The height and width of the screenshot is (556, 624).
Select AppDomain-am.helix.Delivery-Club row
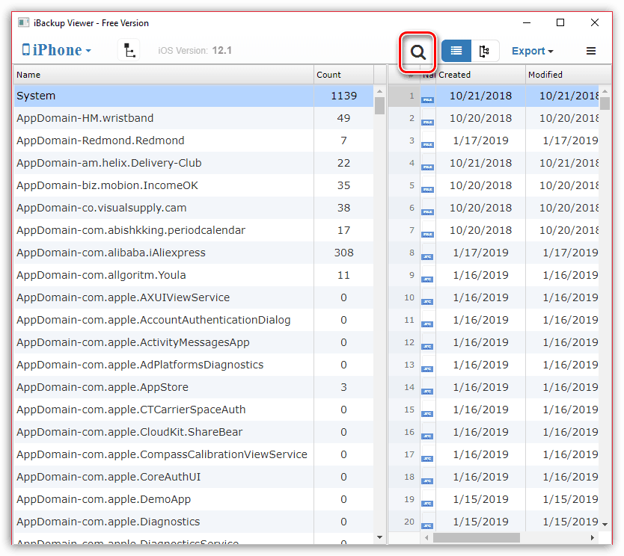click(x=194, y=163)
